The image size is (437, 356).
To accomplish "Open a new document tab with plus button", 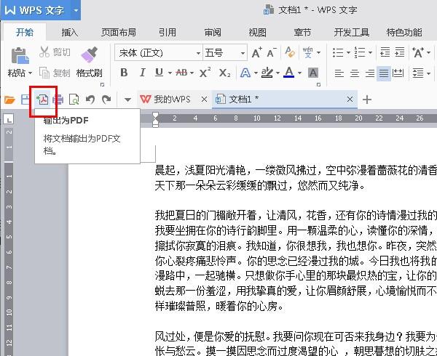I will point(367,100).
